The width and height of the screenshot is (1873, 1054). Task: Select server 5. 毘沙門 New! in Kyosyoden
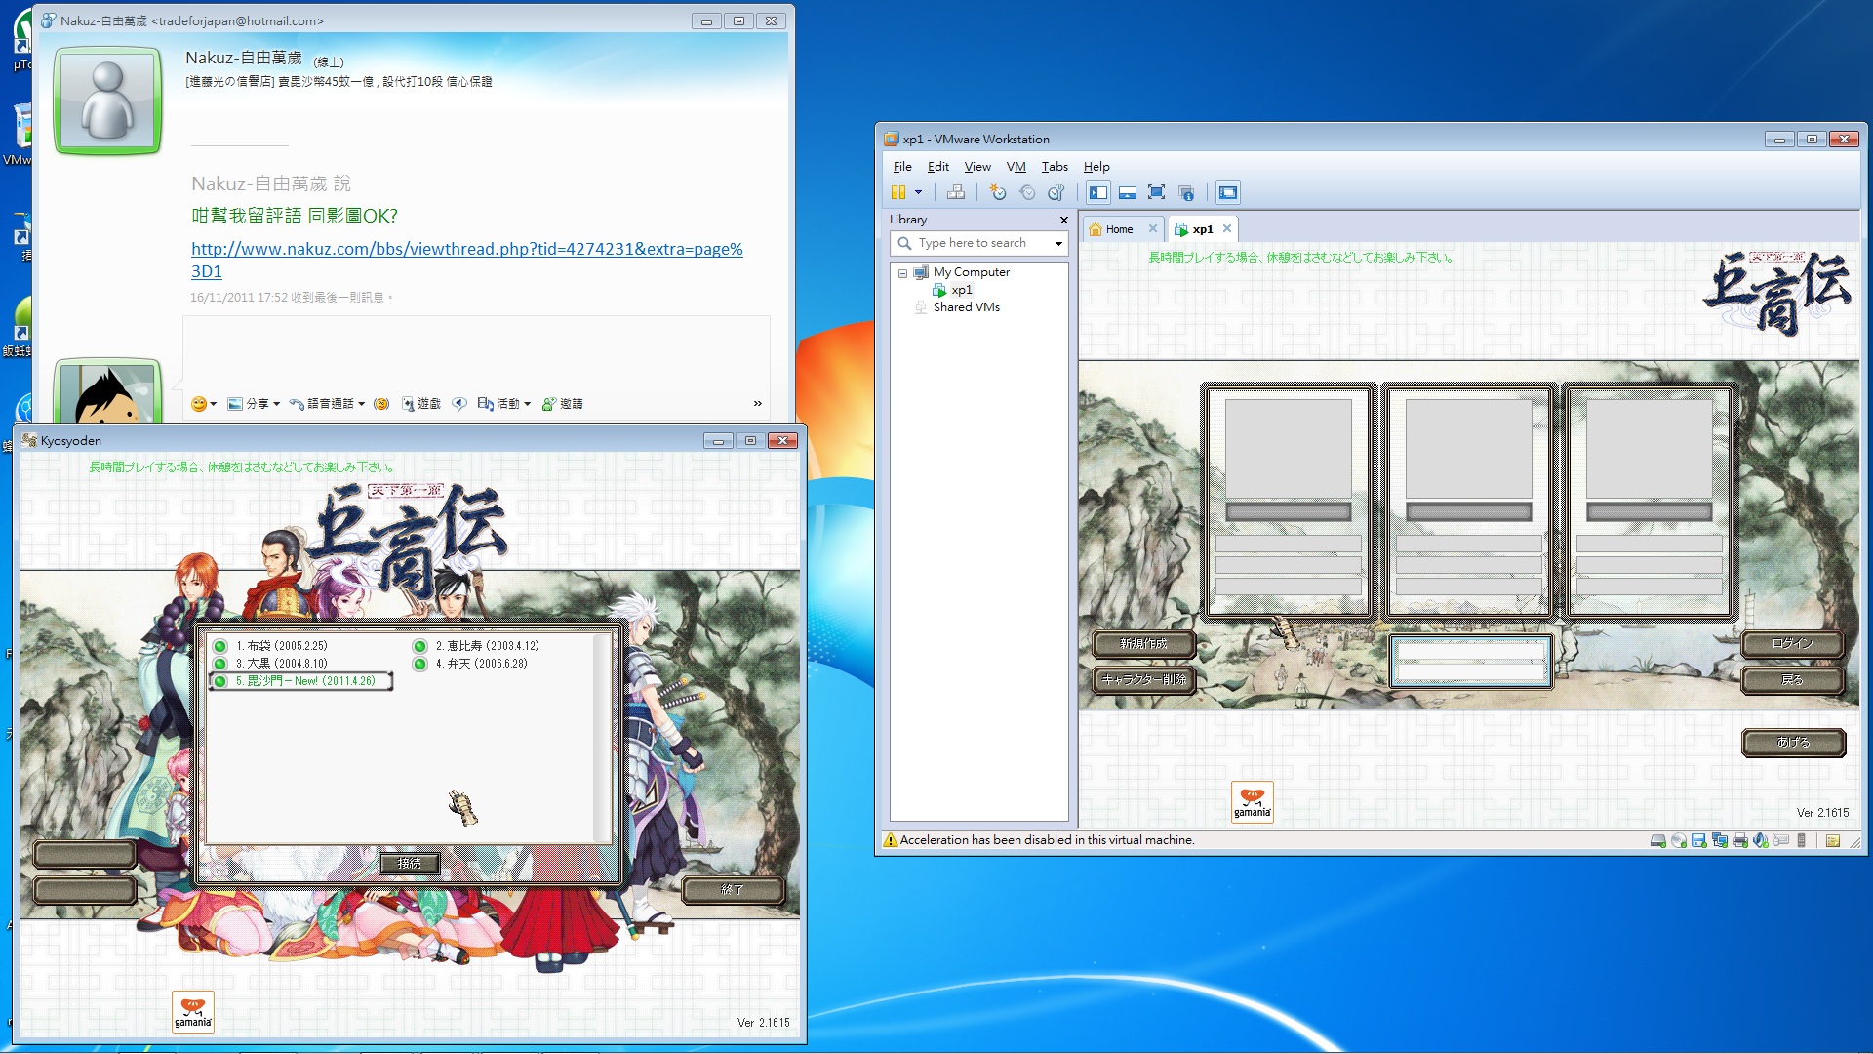pyautogui.click(x=300, y=681)
